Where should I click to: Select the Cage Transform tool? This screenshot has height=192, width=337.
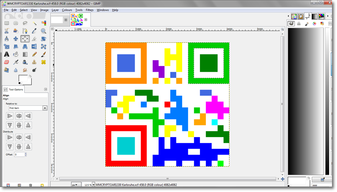[x=43, y=47]
